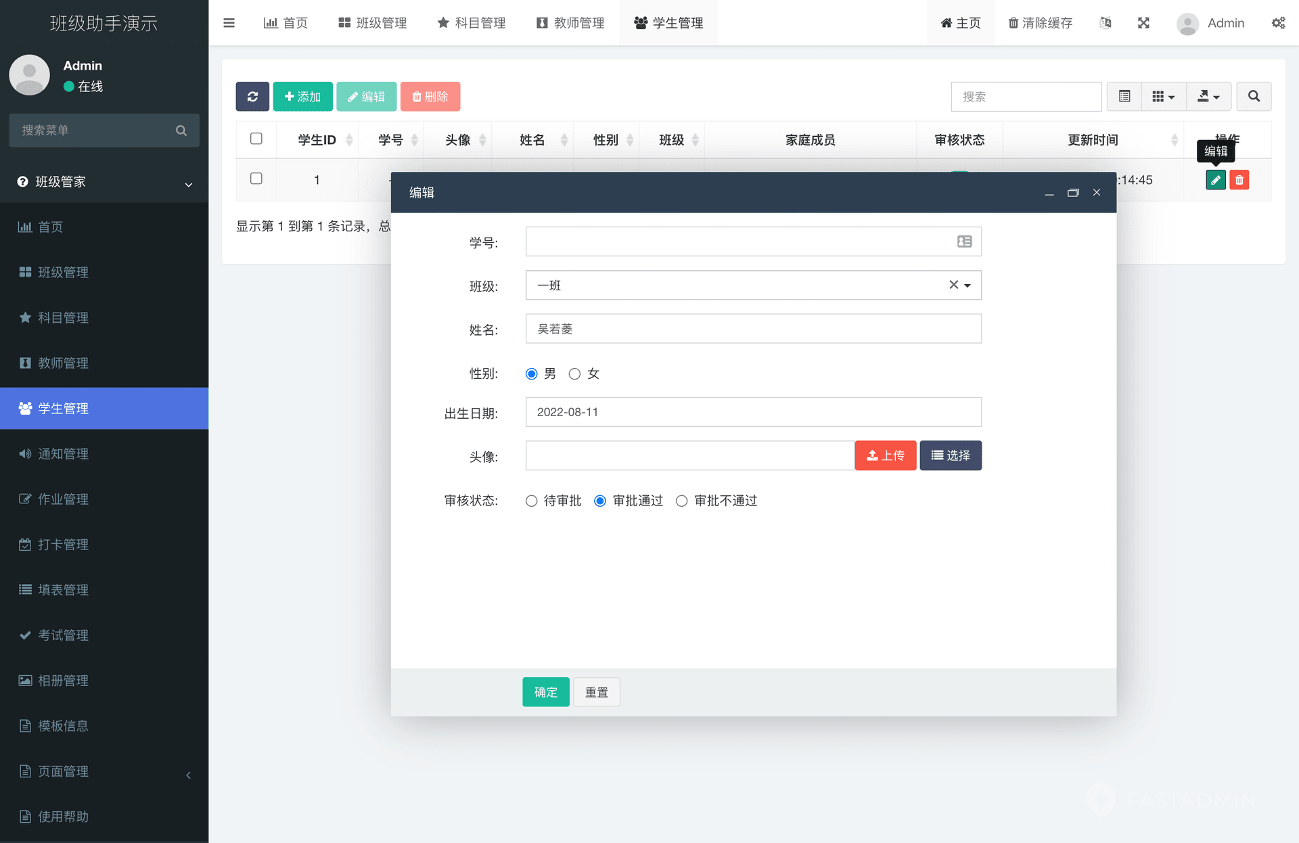Open the columns grid dropdown

[x=1163, y=97]
